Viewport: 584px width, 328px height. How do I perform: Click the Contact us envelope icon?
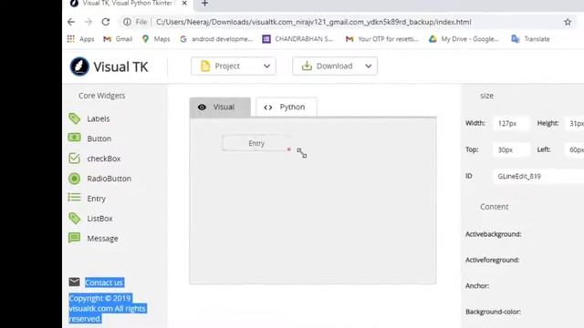[x=74, y=282]
